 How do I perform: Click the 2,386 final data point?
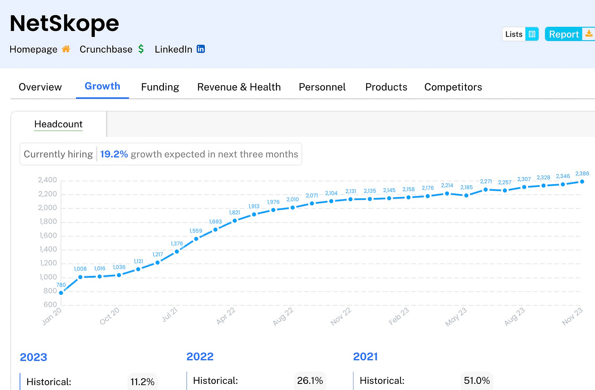click(x=582, y=182)
